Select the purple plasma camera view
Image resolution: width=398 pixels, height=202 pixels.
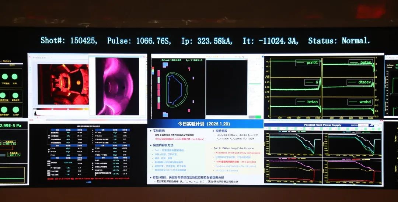tap(115, 86)
